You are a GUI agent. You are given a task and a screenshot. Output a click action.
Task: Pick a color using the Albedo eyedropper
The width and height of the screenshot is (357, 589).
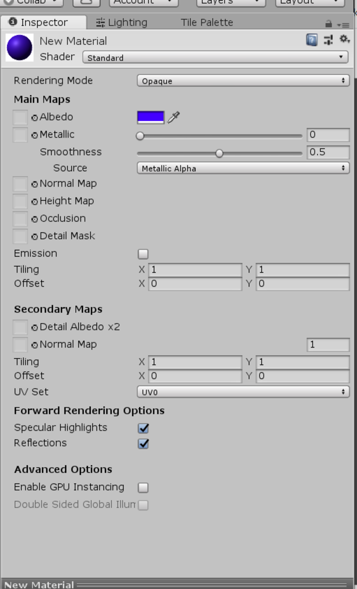[173, 117]
